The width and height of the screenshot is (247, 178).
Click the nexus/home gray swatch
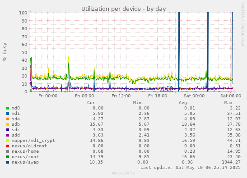[x=8, y=151]
